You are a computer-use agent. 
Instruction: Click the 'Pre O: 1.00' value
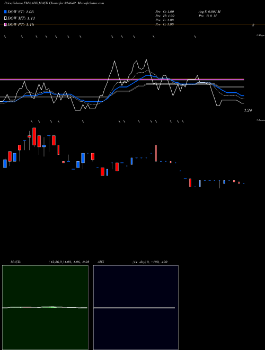coord(165,12)
